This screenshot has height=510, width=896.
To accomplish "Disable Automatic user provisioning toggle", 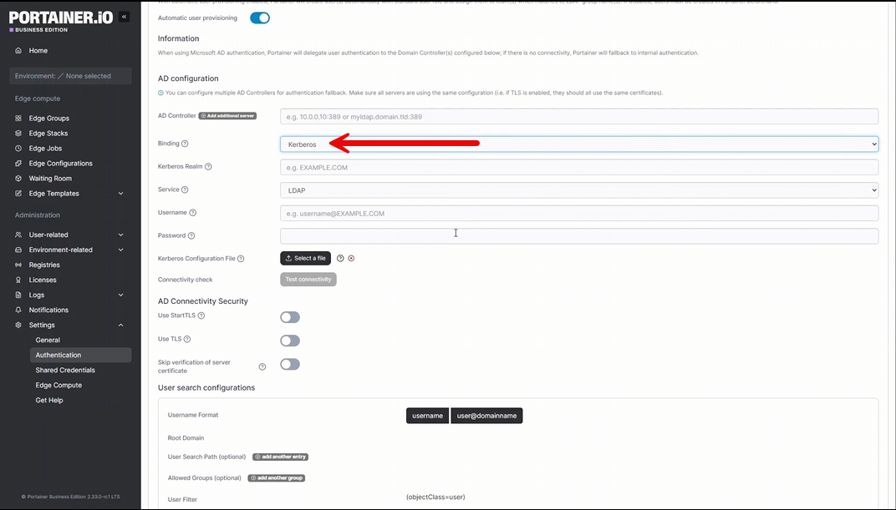I will pyautogui.click(x=260, y=18).
